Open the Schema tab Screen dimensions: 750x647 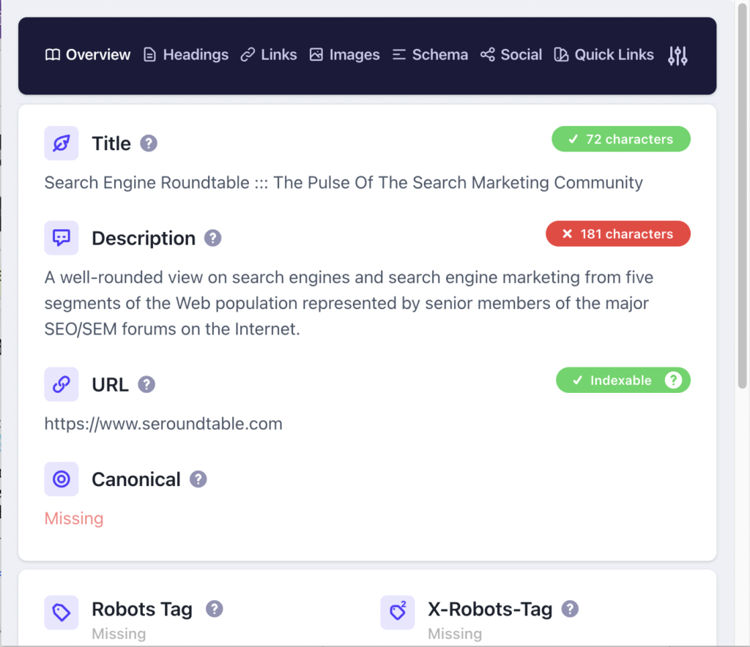430,55
